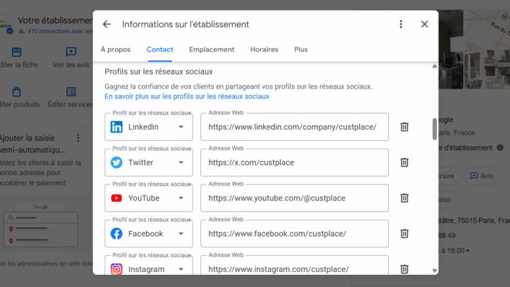
Task: Open YouTube social profile dropdown
Action: pos(149,198)
